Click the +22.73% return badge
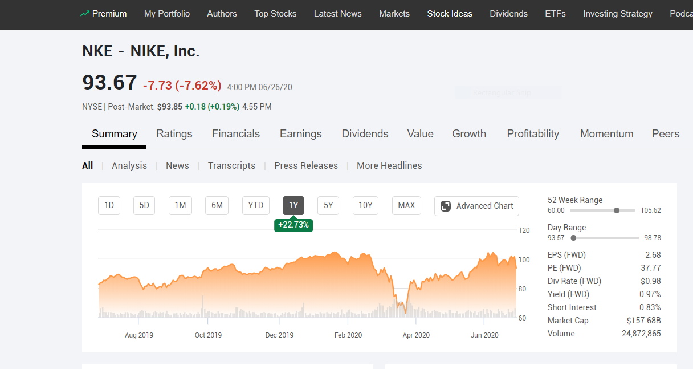 (x=293, y=225)
